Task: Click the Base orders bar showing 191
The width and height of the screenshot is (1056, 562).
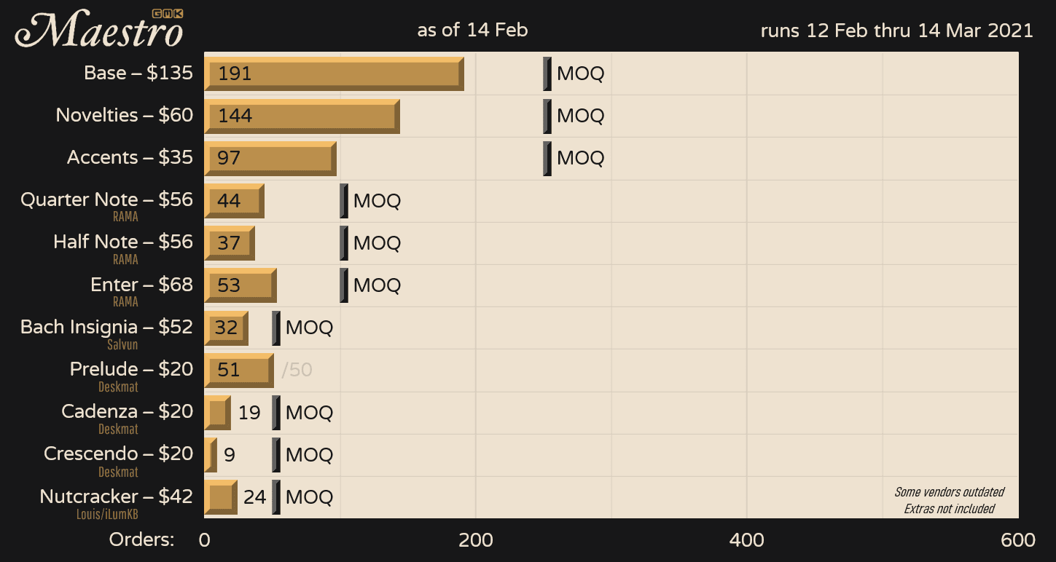Action: (334, 74)
